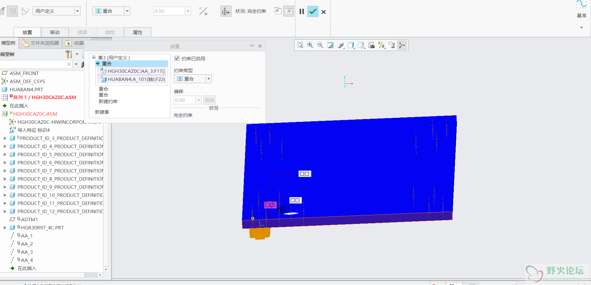Image resolution: width=591 pixels, height=285 pixels.
Task: Open the 文件夹浏览器 tab
Action: click(x=40, y=43)
